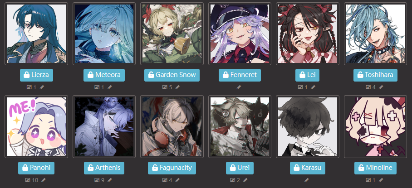The width and height of the screenshot is (412, 188).
Task: Edit Karasu using the pencil icon
Action: (x=307, y=180)
